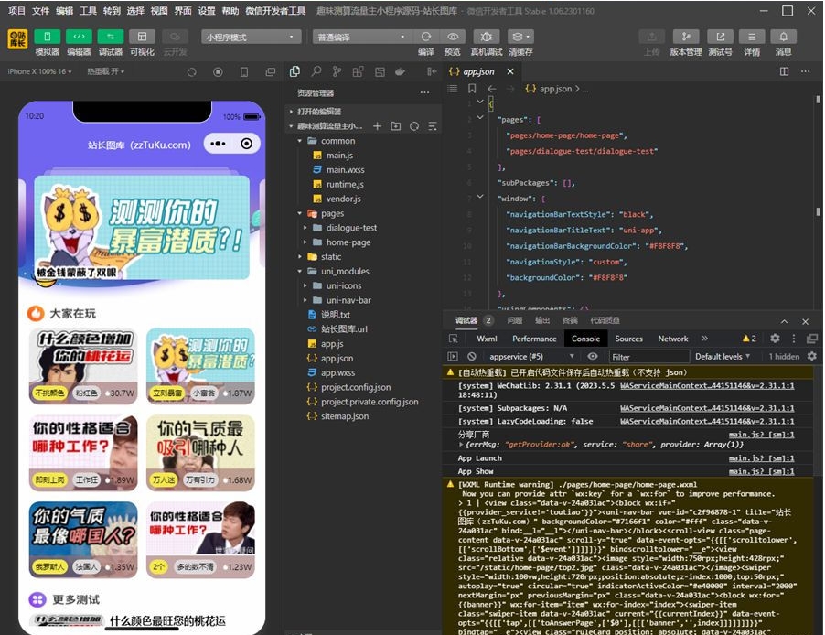Click the new folder icon

(x=396, y=126)
